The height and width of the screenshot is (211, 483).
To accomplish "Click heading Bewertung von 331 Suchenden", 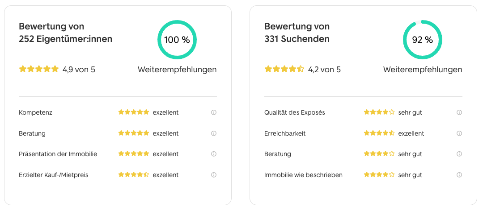I will coord(297,33).
